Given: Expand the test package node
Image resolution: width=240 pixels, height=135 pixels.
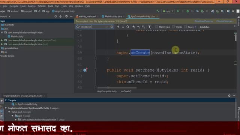Looking at the screenshot, I should coord(2,44).
